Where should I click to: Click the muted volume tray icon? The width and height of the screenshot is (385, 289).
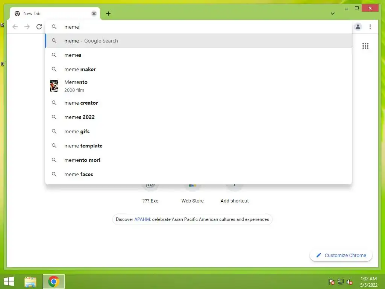pos(349,282)
